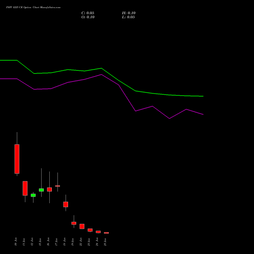Screen dimensions: 254x254
Task: Click the '16 Jun' date axis label
Action: (x=48, y=242)
